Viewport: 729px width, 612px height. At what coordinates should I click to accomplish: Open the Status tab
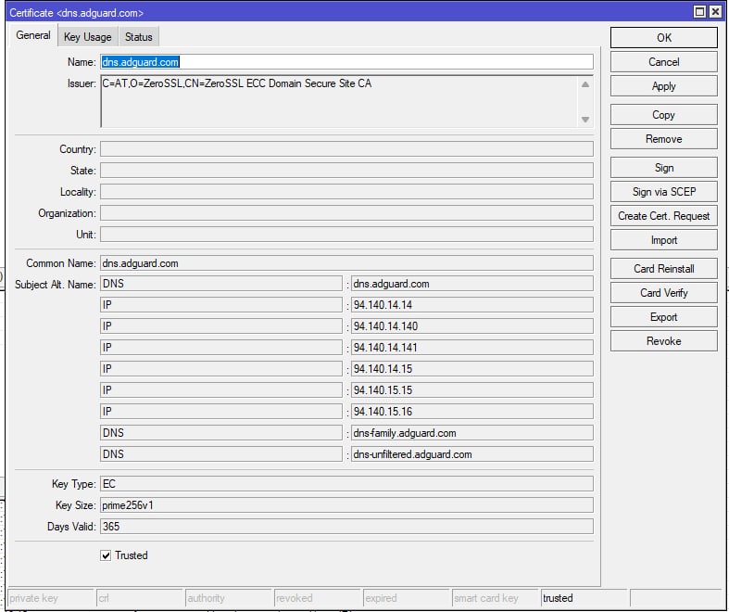[139, 37]
